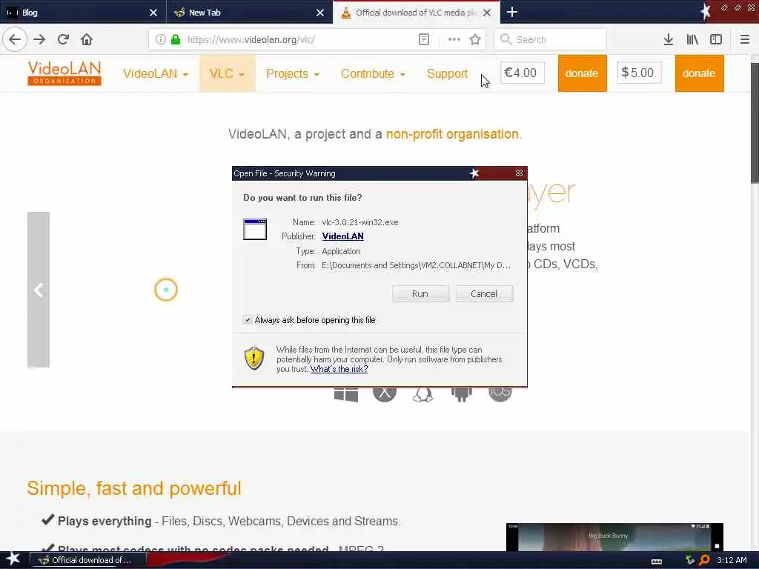Click the Cancel button in security dialog

(x=483, y=293)
